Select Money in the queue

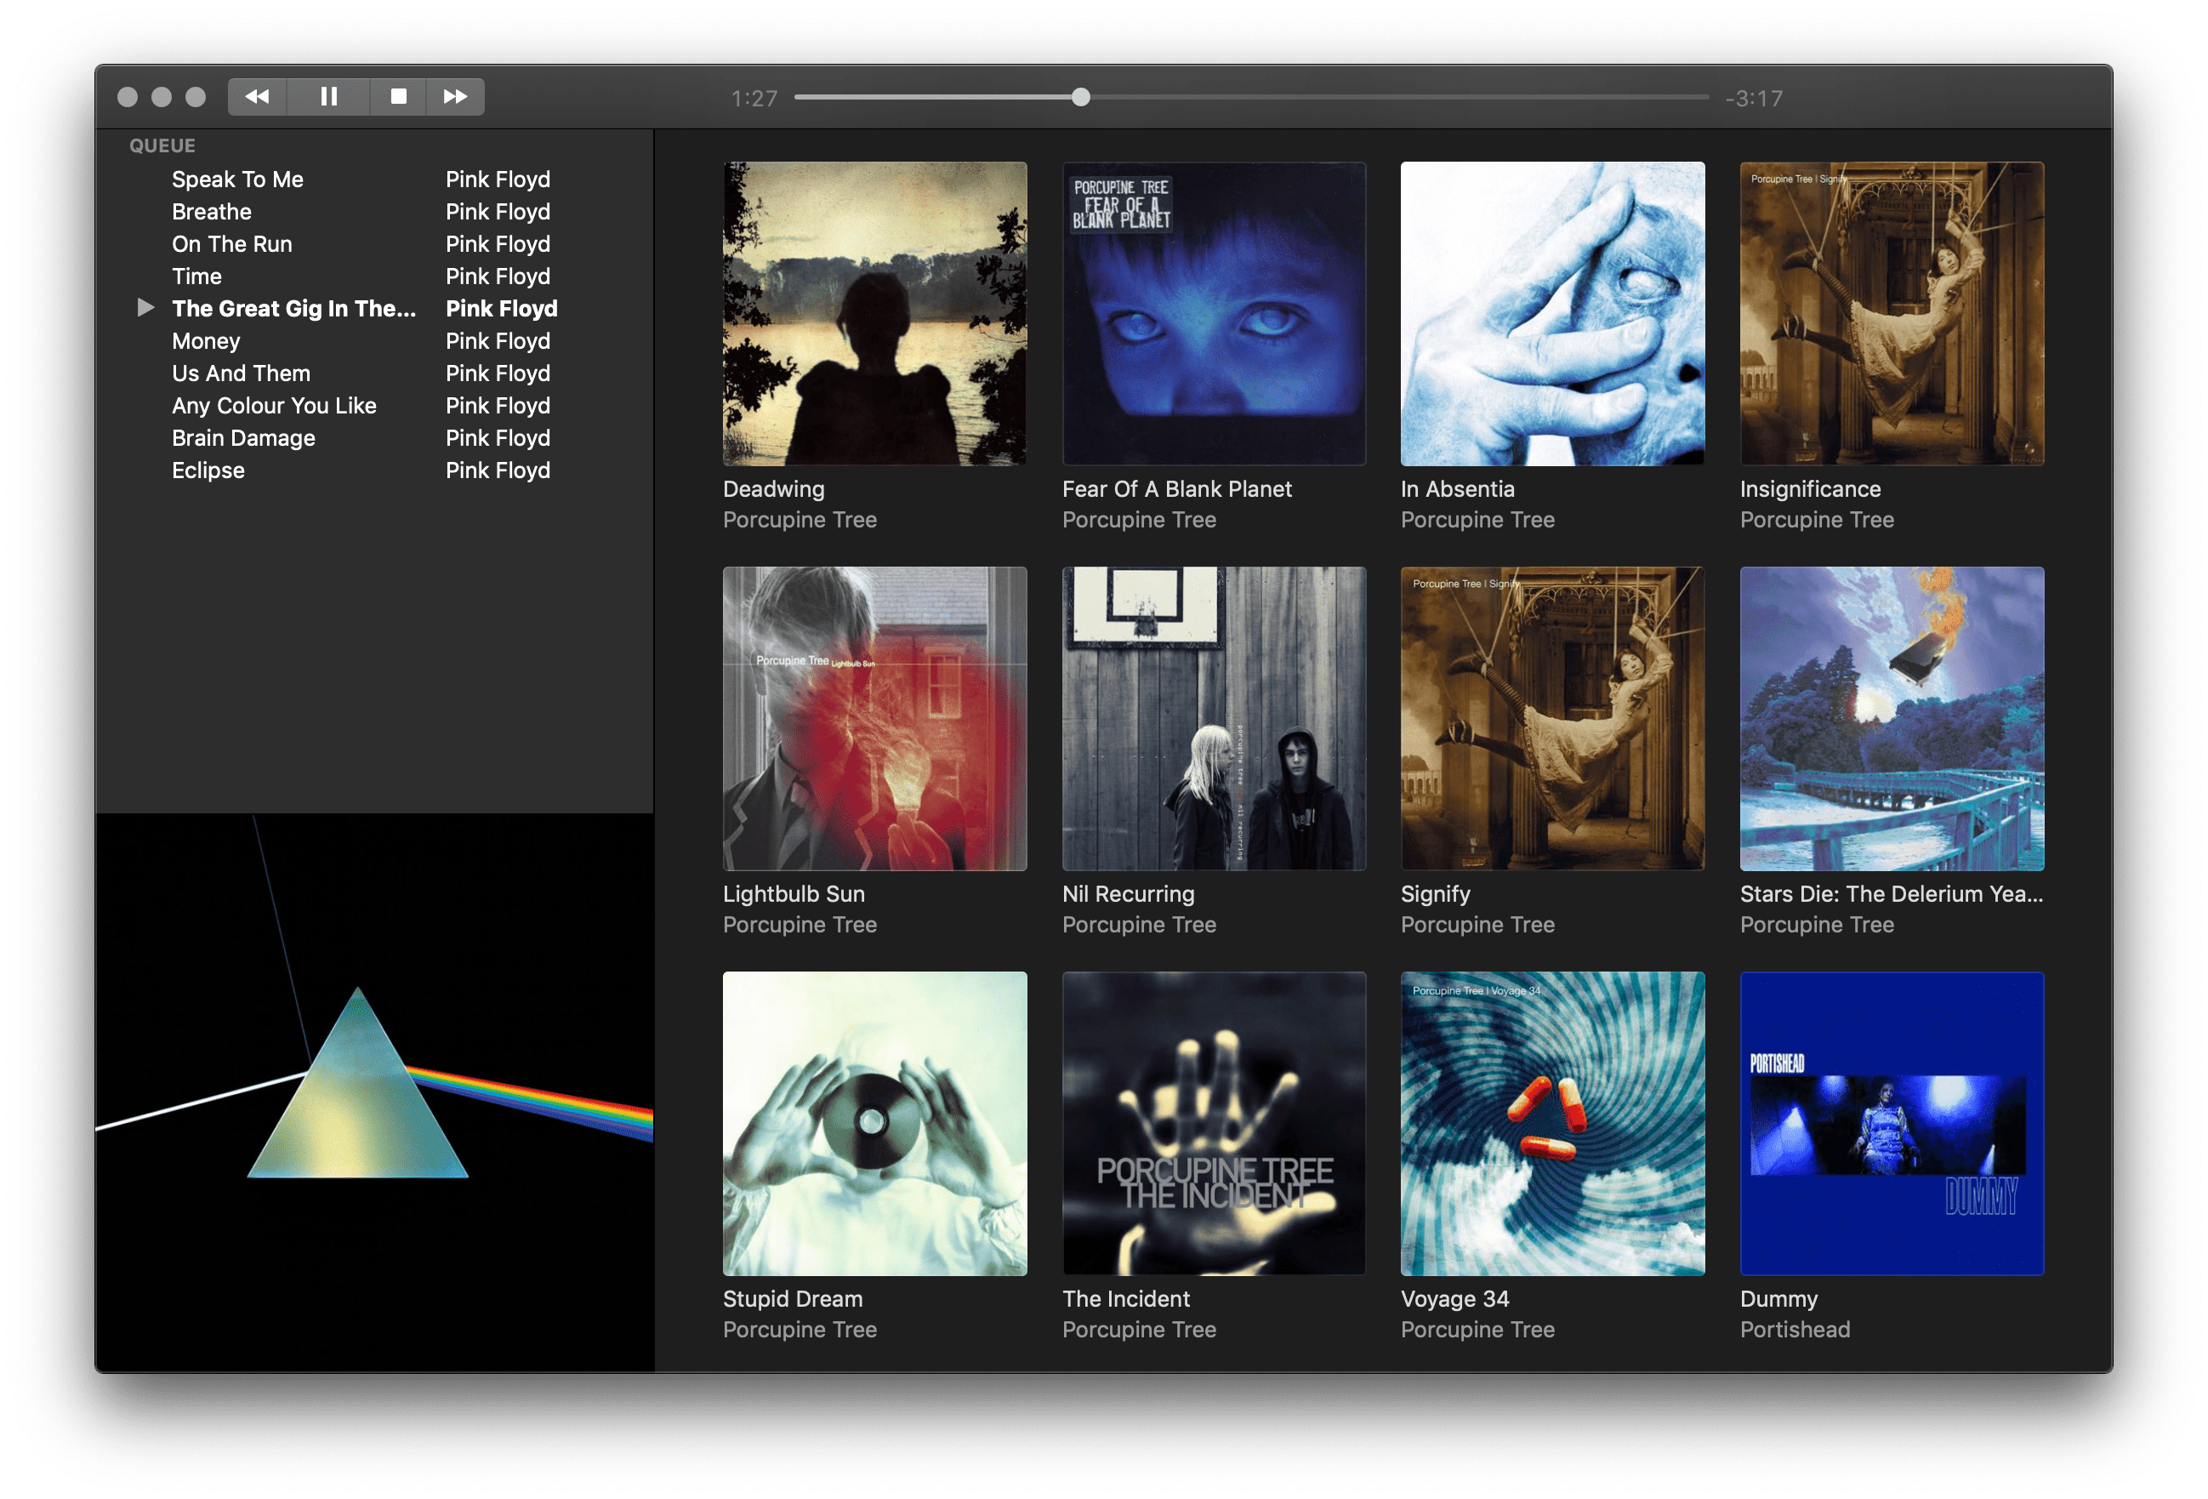point(205,340)
